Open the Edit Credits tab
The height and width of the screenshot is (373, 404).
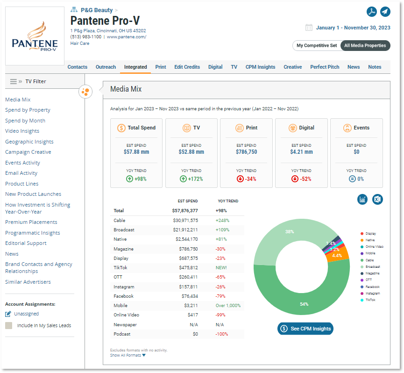click(x=187, y=67)
